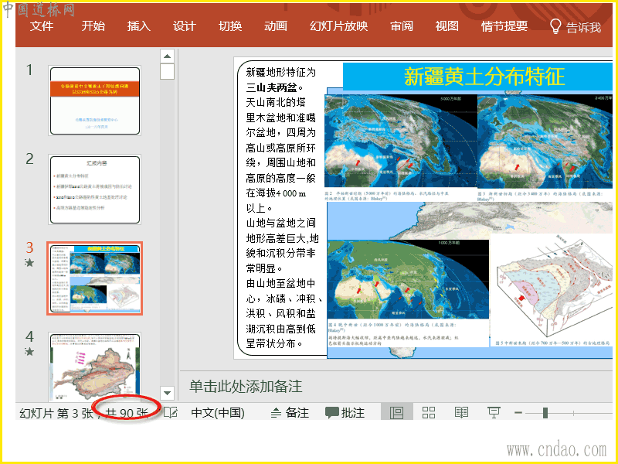Viewport: 618px width, 464px height.
Task: Select slide 2 thumbnail 汇报内容
Action: tap(94, 189)
